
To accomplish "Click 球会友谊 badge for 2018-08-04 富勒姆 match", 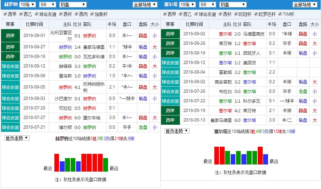I will click(170, 72).
